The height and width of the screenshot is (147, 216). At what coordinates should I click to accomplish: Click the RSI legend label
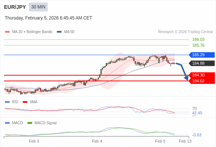(15, 102)
